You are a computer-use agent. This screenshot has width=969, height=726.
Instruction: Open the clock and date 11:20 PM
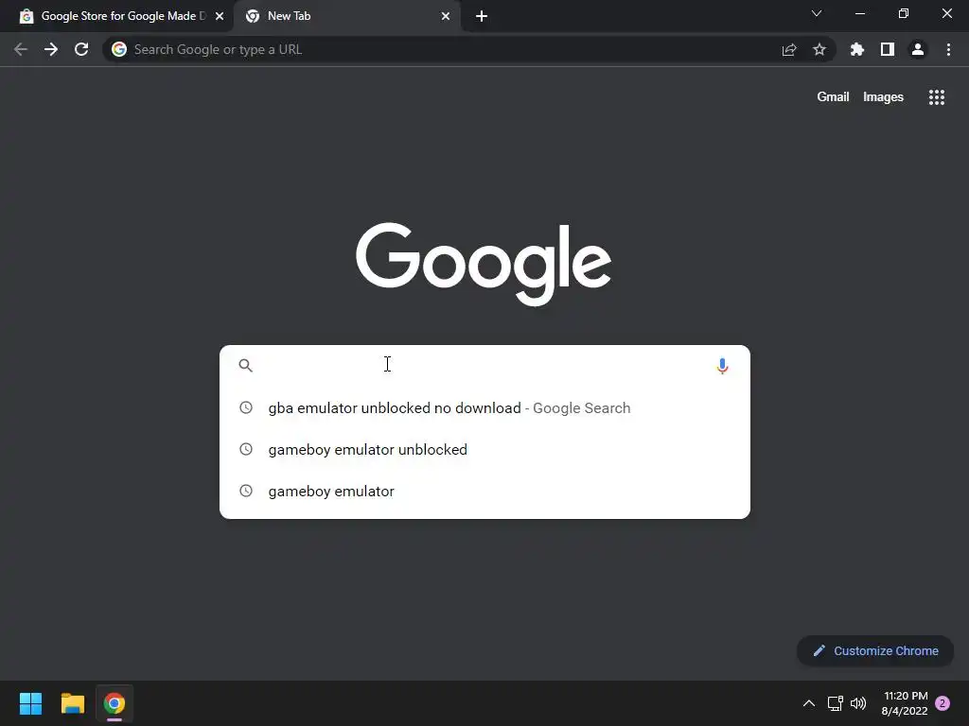coord(905,703)
